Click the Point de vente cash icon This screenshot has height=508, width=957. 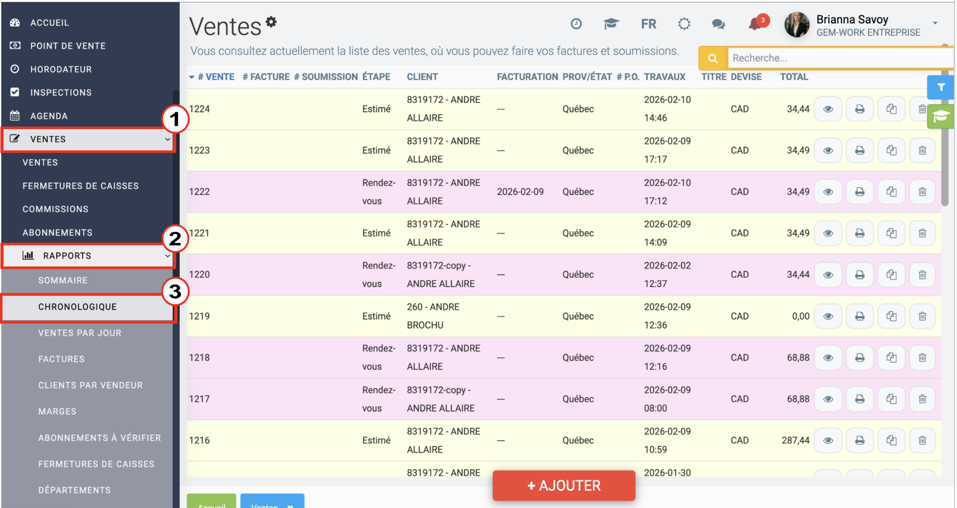tap(15, 45)
